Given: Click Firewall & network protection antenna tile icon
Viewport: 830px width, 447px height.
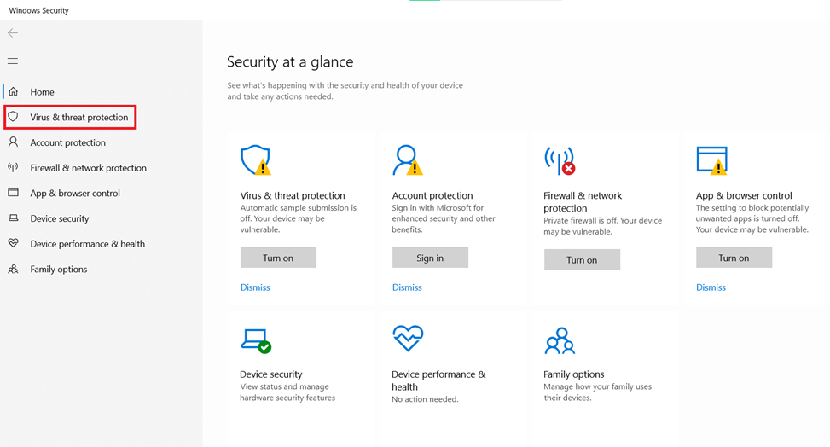Looking at the screenshot, I should coord(560,160).
